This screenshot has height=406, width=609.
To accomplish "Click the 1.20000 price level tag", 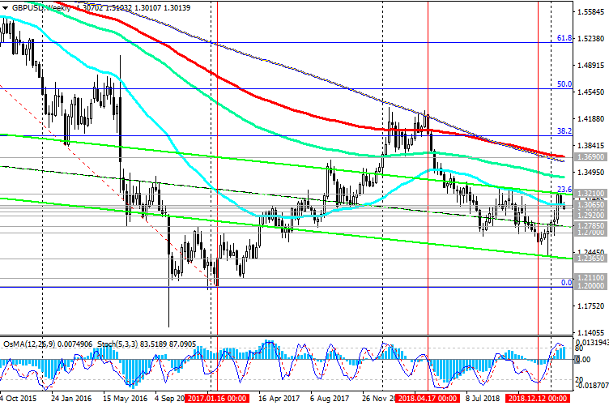I will click(x=590, y=285).
